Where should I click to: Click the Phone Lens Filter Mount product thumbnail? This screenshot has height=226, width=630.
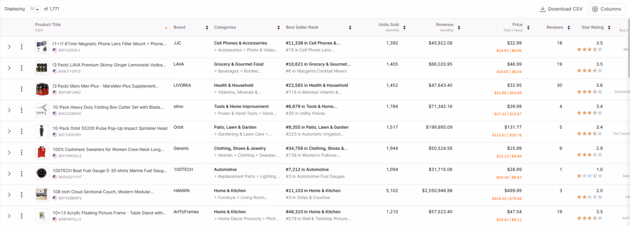click(x=42, y=47)
